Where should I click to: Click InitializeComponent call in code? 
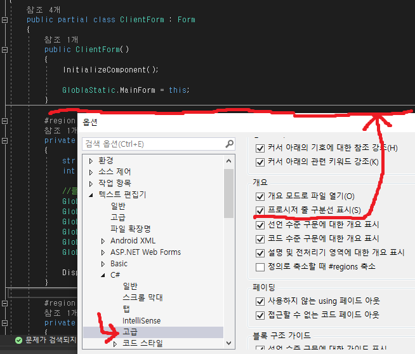[104, 70]
